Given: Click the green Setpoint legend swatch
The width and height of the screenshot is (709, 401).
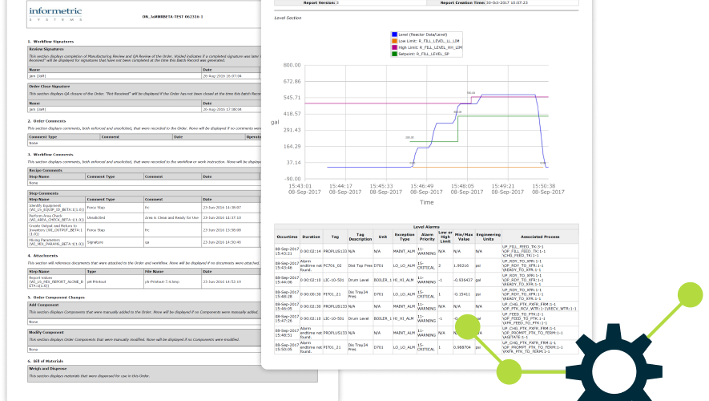Looking at the screenshot, I should (x=394, y=54).
